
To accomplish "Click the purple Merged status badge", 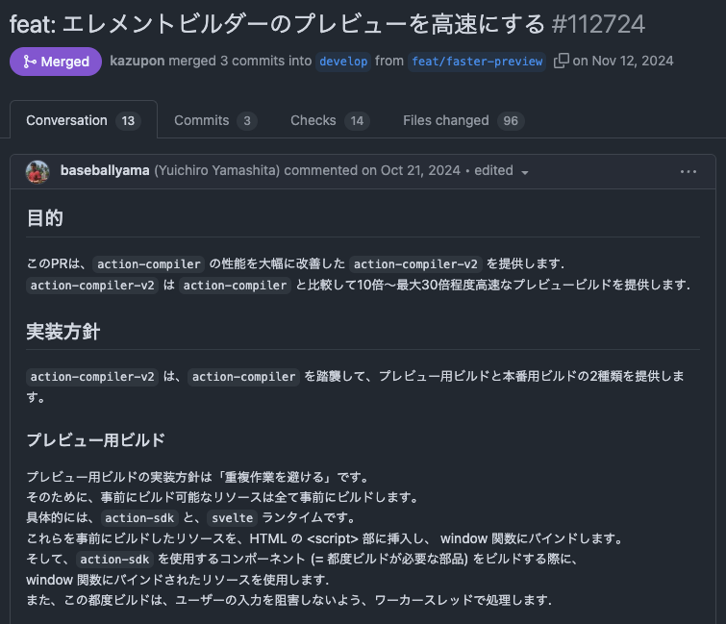I will [x=55, y=62].
